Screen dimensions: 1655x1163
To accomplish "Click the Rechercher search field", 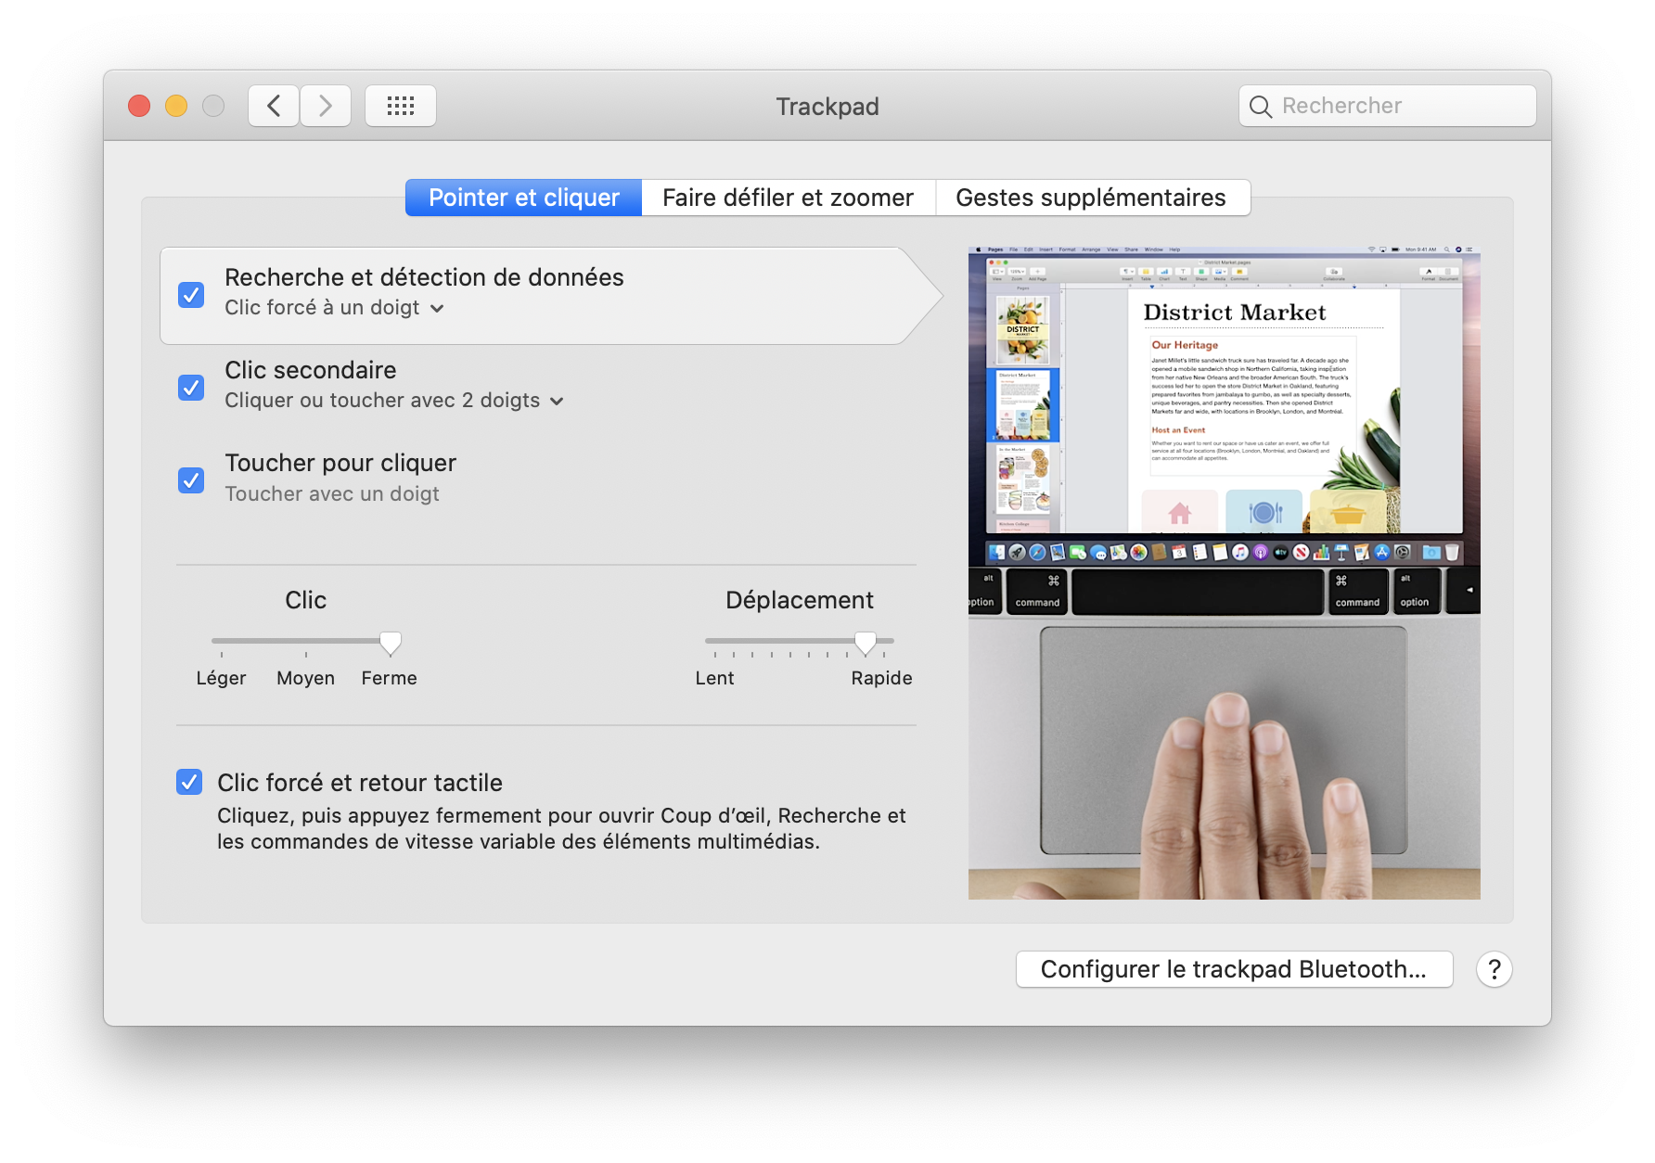I will 1388,106.
